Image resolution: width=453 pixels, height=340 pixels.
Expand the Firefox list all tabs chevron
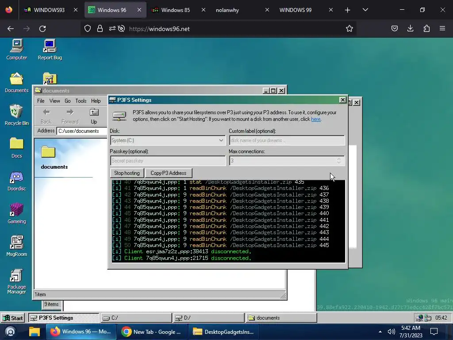point(365,10)
